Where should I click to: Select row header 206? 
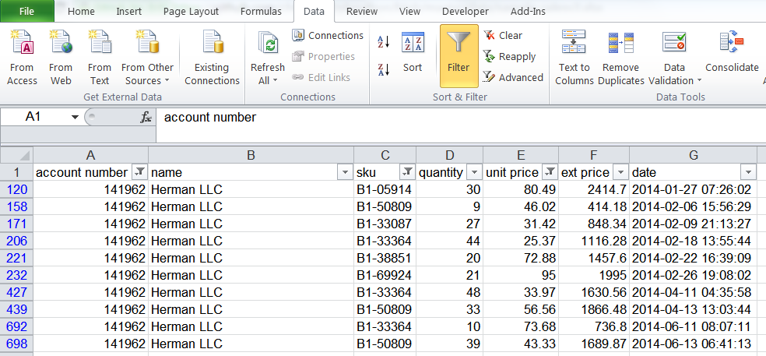(x=16, y=241)
